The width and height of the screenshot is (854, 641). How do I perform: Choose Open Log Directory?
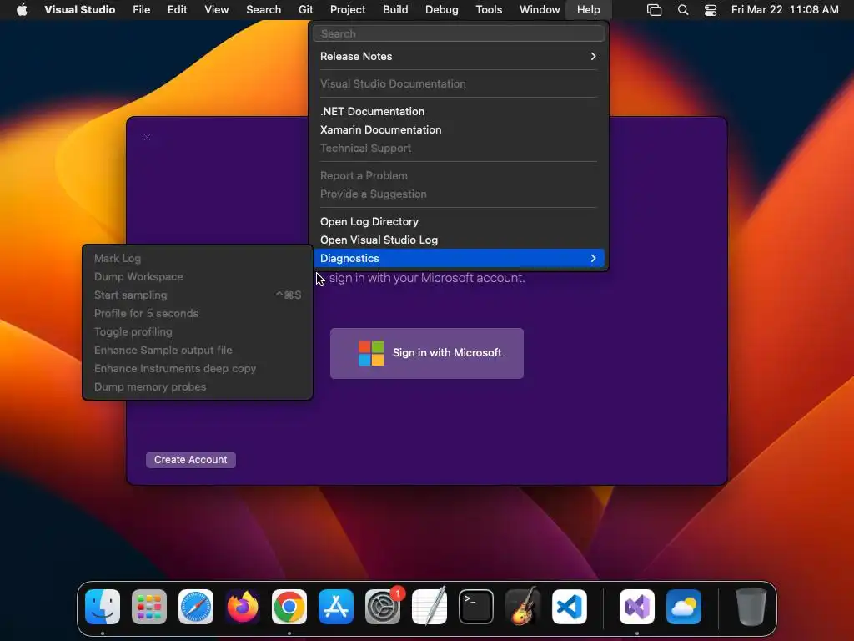tap(459, 221)
